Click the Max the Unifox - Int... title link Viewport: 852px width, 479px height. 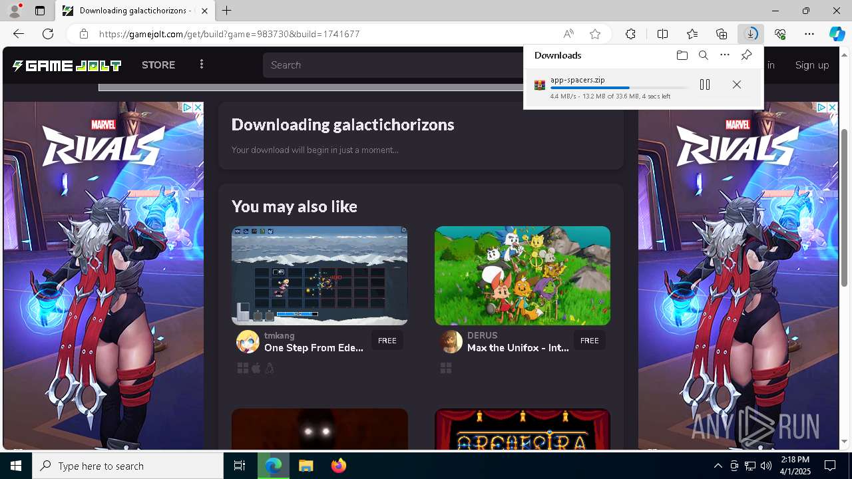518,348
